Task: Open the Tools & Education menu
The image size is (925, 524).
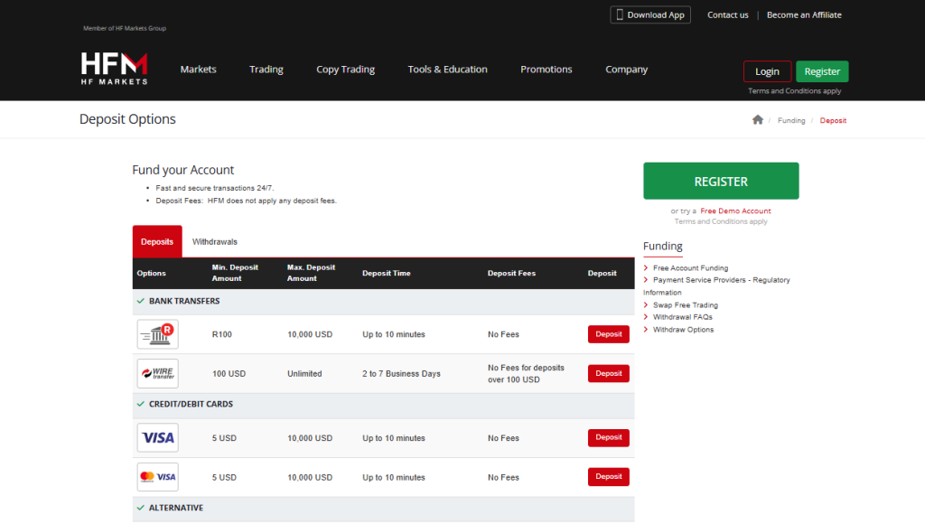Action: click(447, 70)
